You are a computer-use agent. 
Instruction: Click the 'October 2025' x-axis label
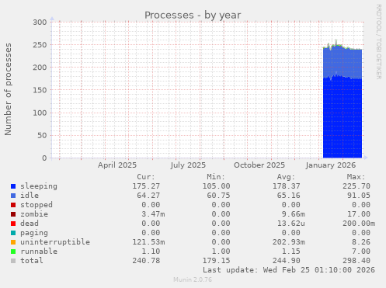[x=259, y=165]
